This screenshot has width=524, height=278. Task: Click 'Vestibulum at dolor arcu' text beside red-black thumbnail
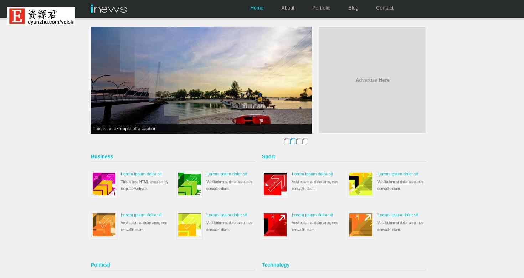coord(315,226)
